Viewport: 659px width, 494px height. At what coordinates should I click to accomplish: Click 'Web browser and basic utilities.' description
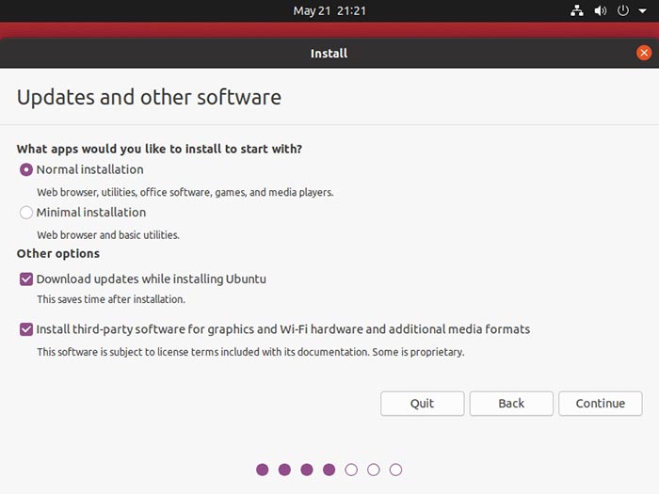pos(108,235)
